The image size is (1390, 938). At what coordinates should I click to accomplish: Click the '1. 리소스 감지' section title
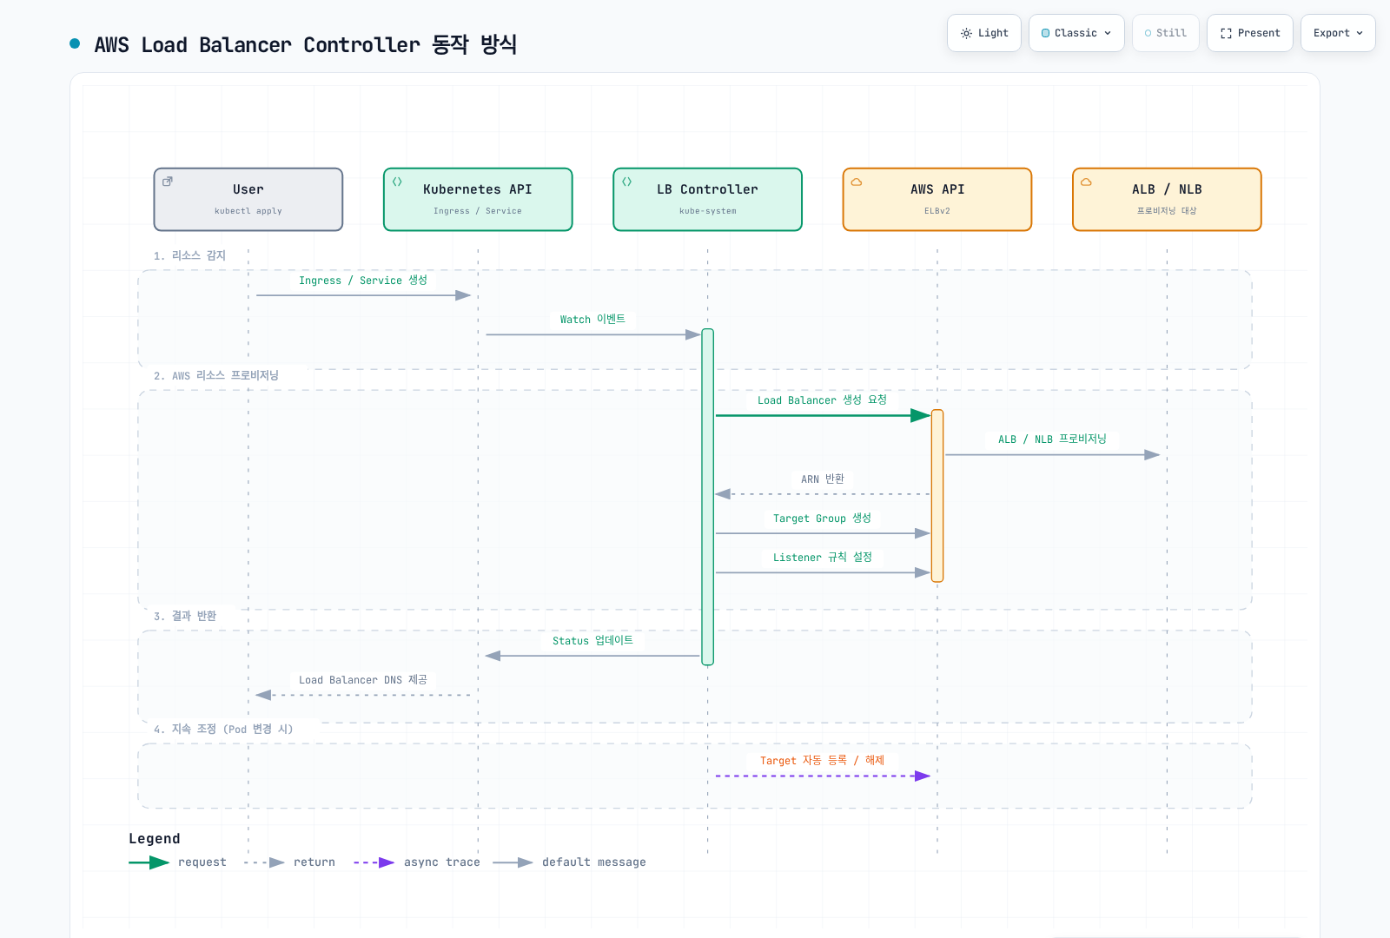coord(189,255)
